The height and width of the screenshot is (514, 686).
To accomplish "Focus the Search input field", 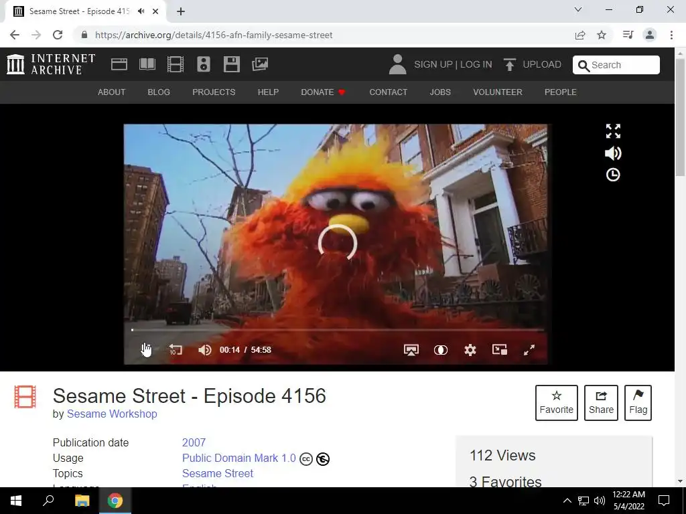I will point(616,65).
